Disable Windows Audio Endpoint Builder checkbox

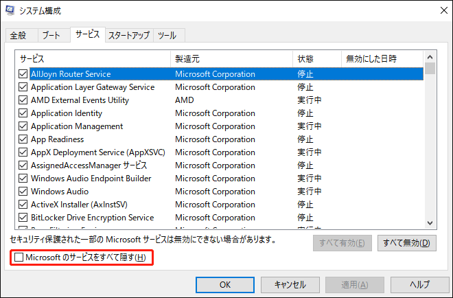point(23,179)
